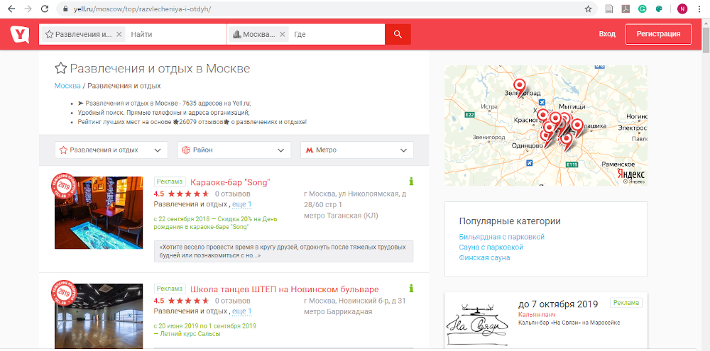This screenshot has width=710, height=351.
Task: Open the Chrome three-dot menu
Action: tap(700, 9)
